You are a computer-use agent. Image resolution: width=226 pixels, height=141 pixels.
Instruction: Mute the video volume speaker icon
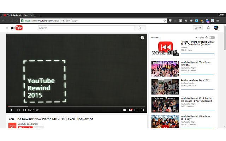24,110
